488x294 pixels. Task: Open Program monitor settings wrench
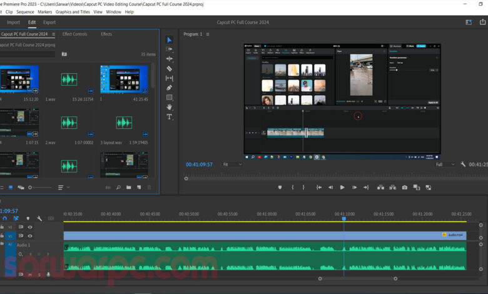(x=463, y=165)
